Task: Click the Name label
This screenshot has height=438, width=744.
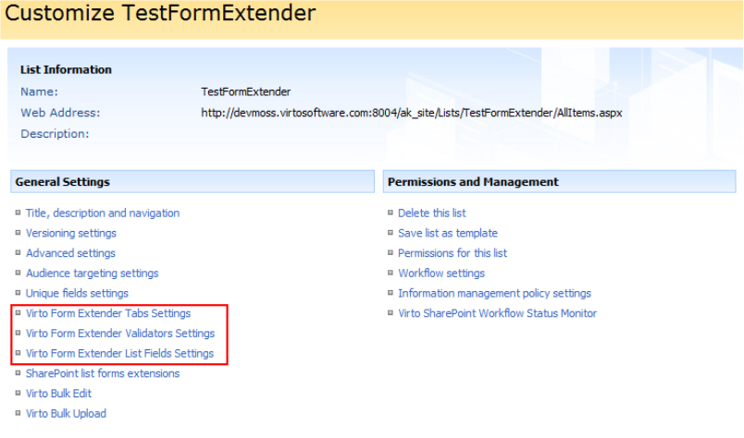Action: pyautogui.click(x=39, y=92)
